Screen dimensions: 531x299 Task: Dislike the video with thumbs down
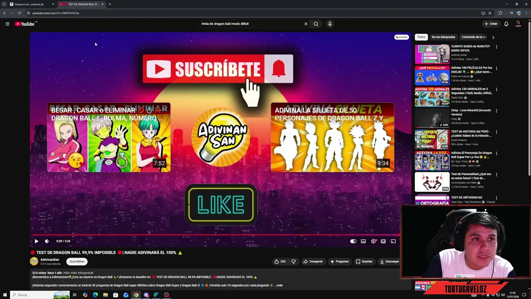293,262
